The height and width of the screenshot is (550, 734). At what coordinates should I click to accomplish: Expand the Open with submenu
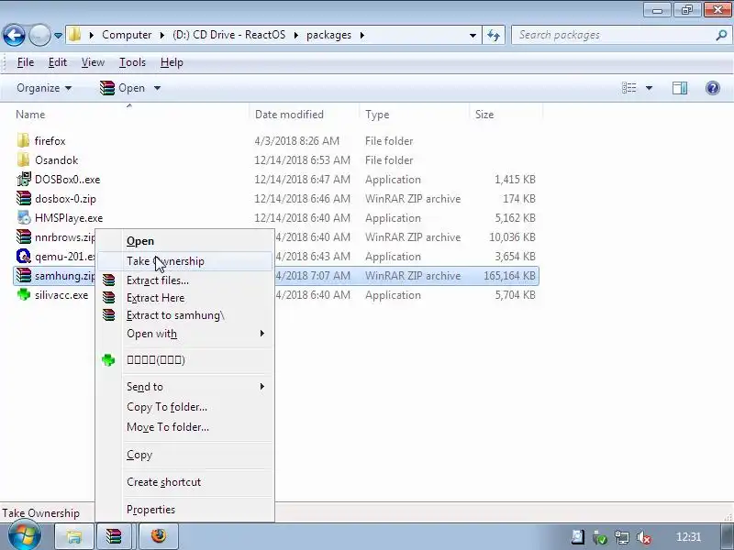[185, 334]
